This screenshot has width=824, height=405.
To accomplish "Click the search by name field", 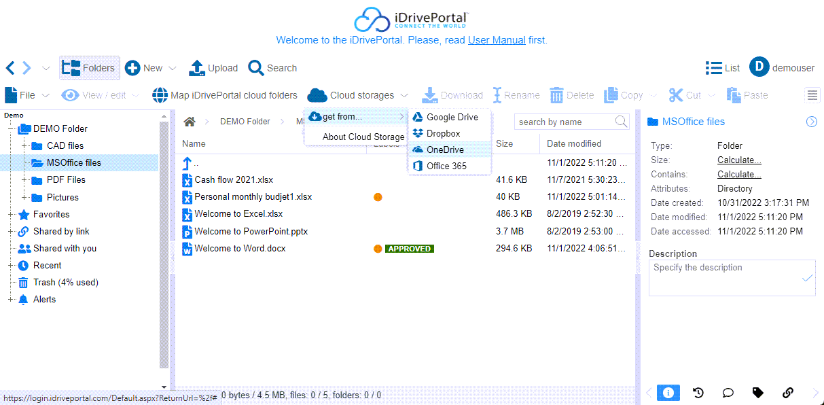I will pyautogui.click(x=564, y=122).
